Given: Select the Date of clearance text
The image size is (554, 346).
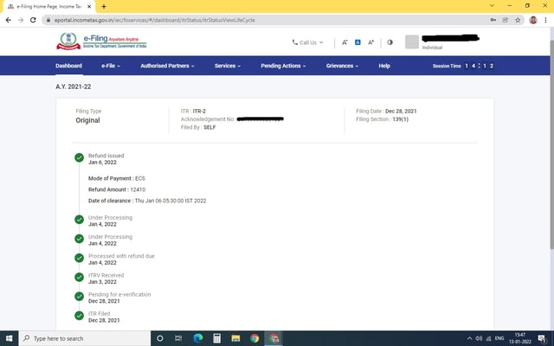Looking at the screenshot, I should tap(147, 201).
